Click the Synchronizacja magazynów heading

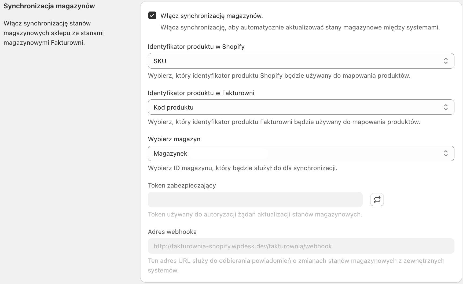49,6
